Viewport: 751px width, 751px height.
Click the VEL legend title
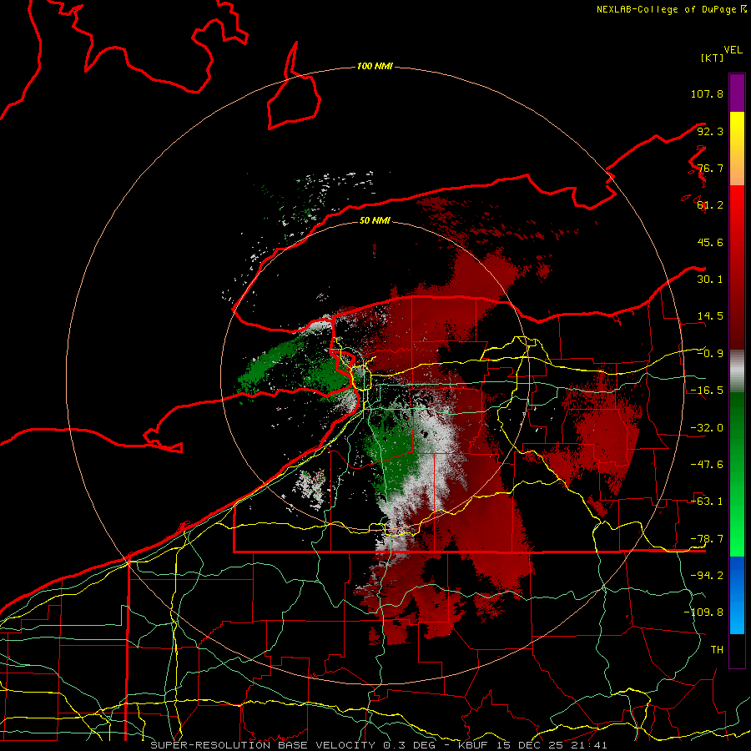point(733,50)
